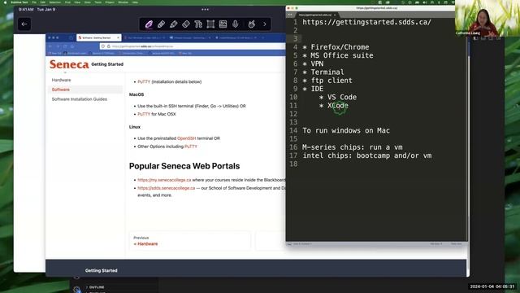Image resolution: width=520 pixels, height=293 pixels.
Task: Open the File menu
Action: pos(34,2)
